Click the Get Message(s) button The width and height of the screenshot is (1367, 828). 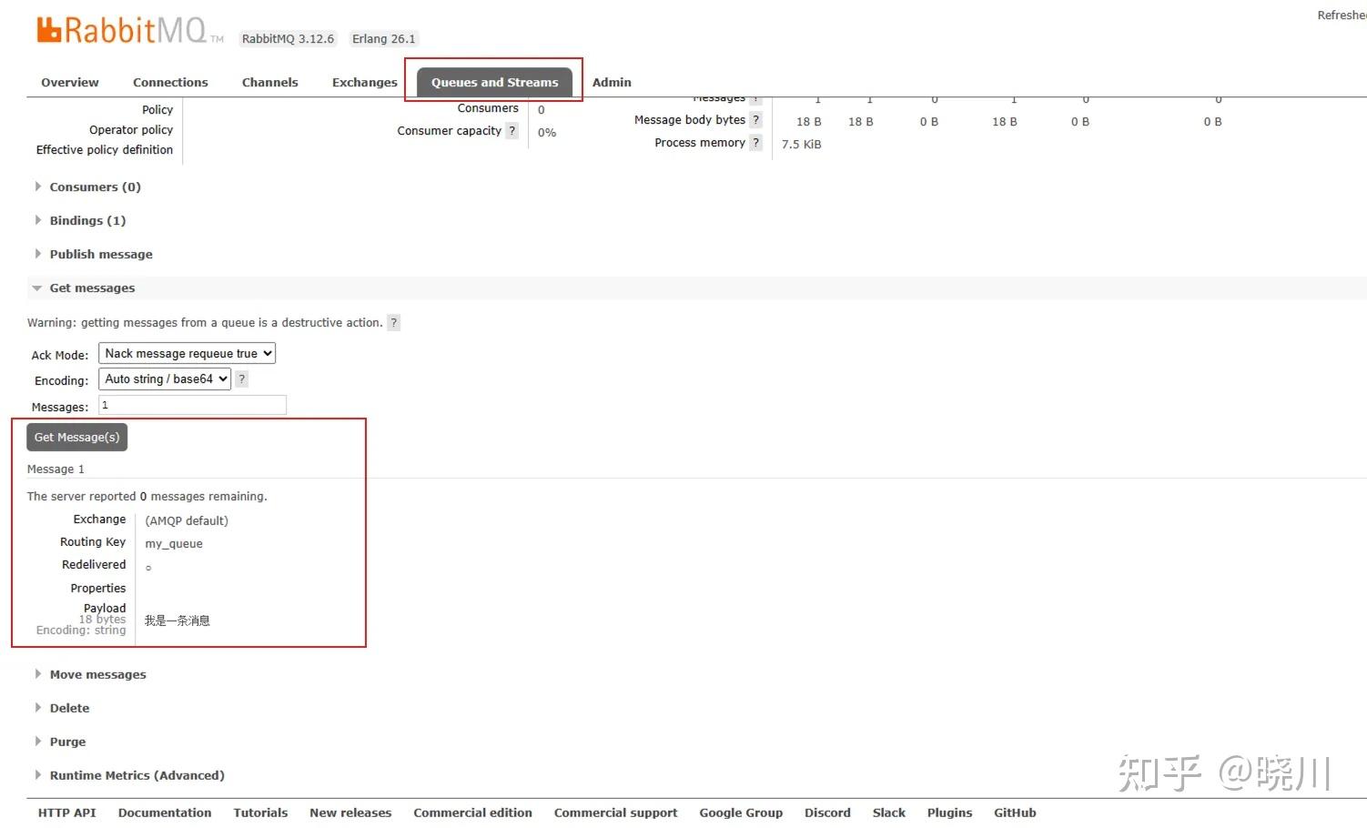click(x=76, y=438)
